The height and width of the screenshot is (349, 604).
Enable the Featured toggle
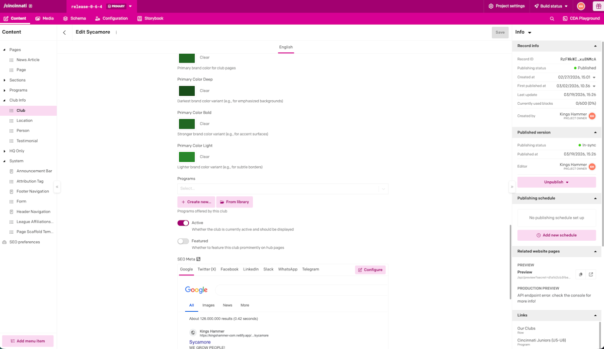[183, 241]
